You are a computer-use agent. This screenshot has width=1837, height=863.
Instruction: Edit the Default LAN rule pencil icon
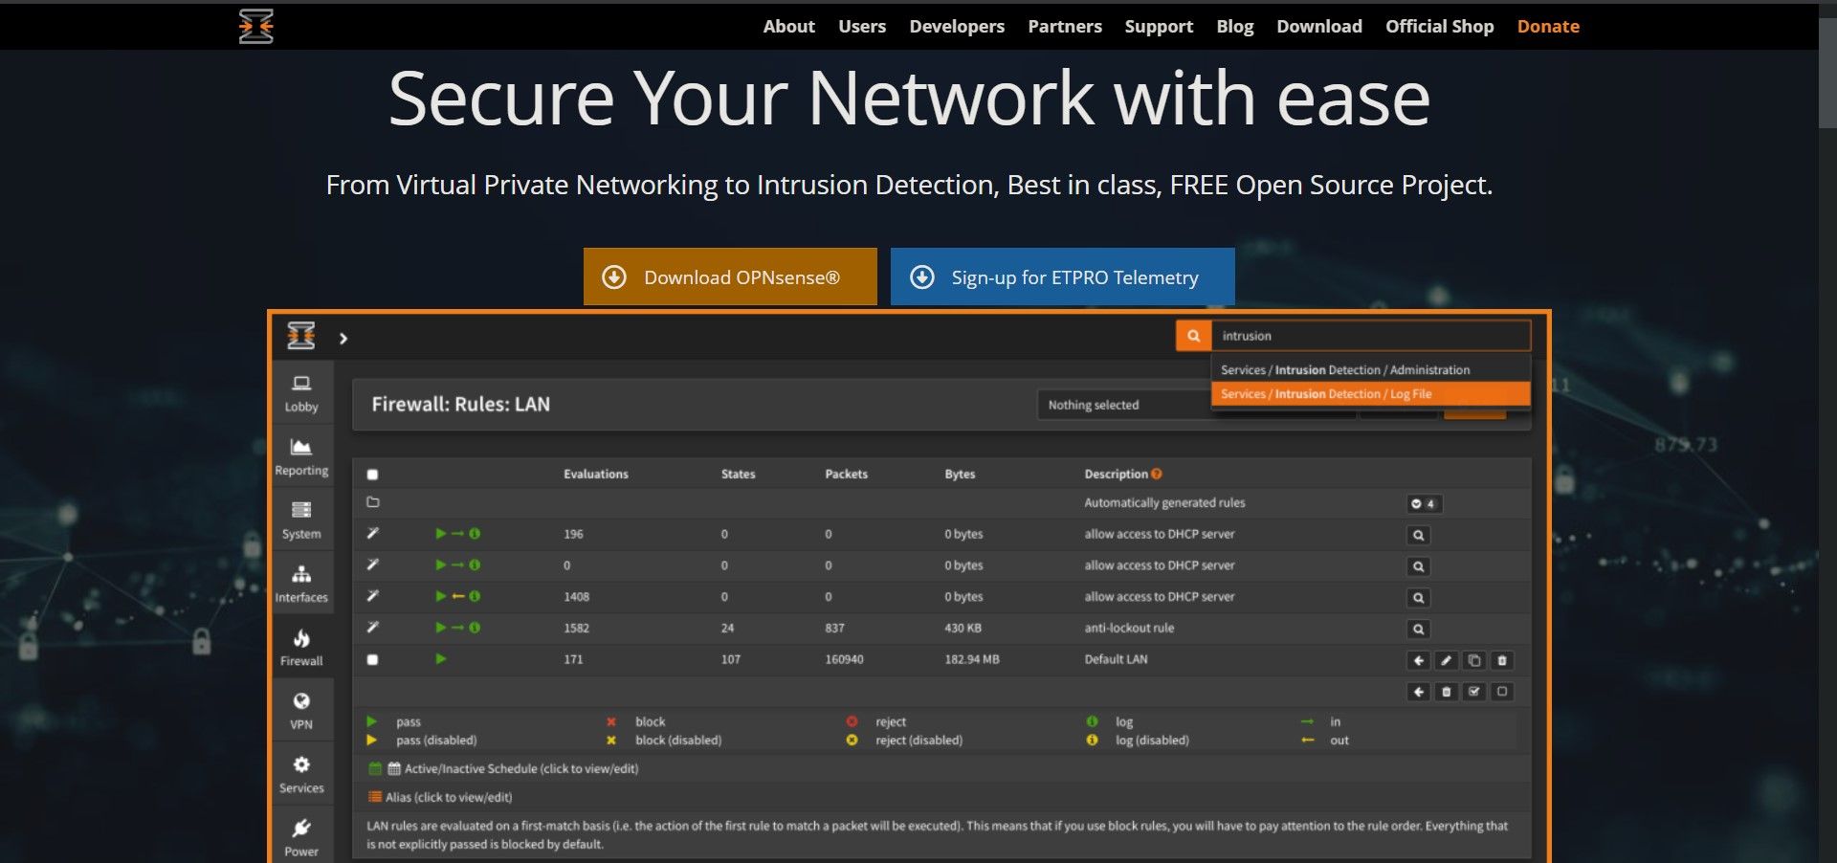click(1447, 660)
